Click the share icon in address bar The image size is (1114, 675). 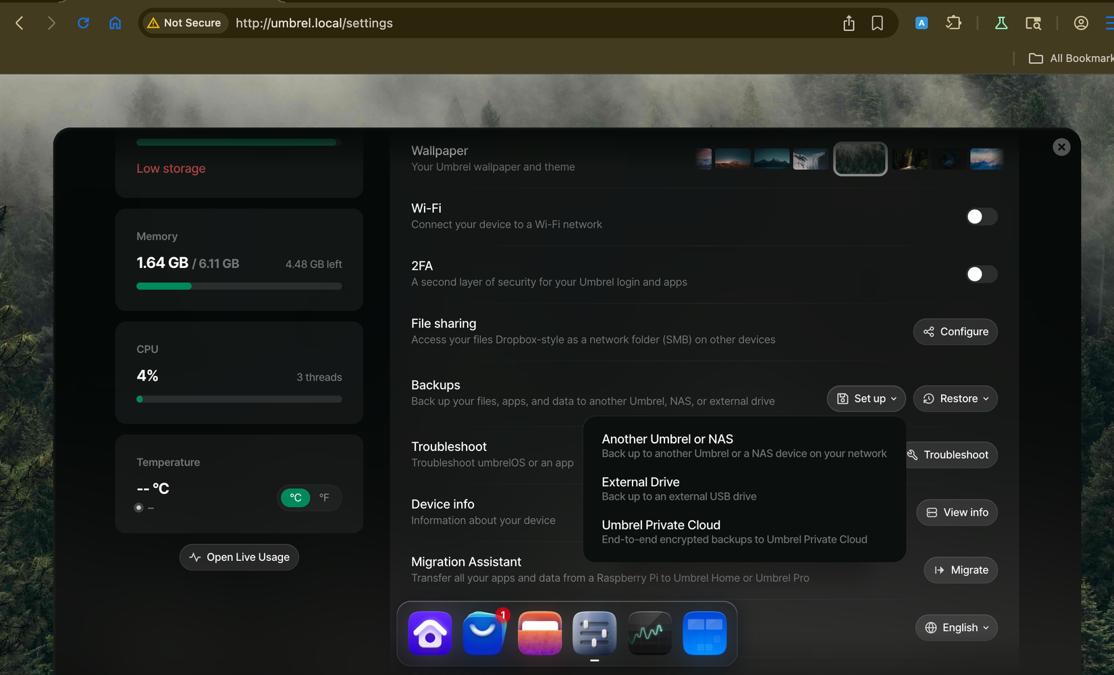849,23
